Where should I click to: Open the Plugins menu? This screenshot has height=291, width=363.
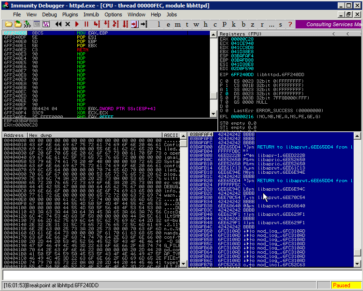point(70,14)
